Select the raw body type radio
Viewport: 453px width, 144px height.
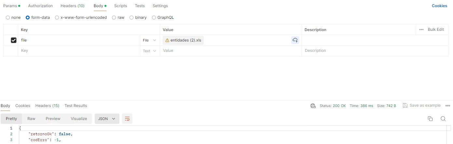[114, 18]
